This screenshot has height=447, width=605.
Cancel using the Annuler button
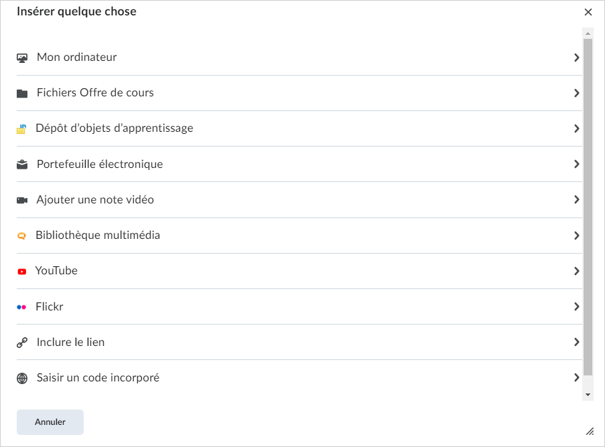pyautogui.click(x=50, y=422)
